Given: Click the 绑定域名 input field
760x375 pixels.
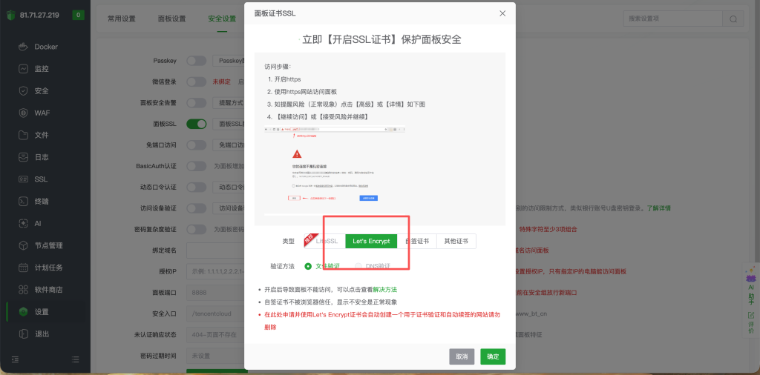Looking at the screenshot, I should point(216,250).
